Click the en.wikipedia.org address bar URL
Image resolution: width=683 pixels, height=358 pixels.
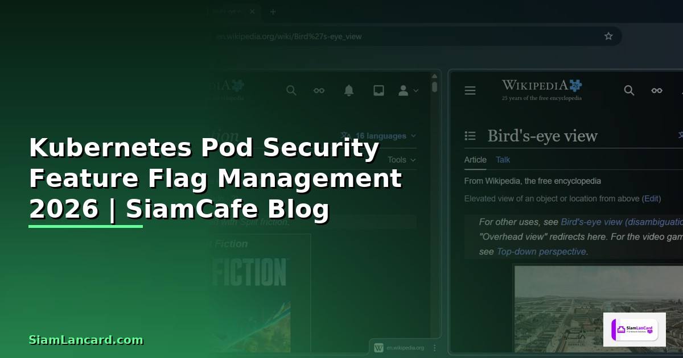click(289, 36)
